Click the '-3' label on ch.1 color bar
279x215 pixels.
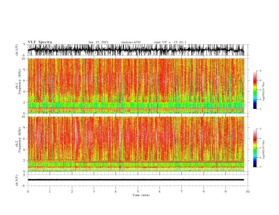click(x=260, y=71)
